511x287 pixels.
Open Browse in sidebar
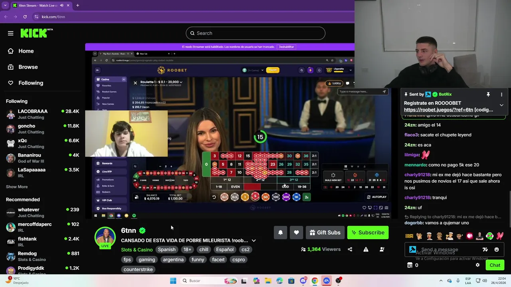[28, 67]
